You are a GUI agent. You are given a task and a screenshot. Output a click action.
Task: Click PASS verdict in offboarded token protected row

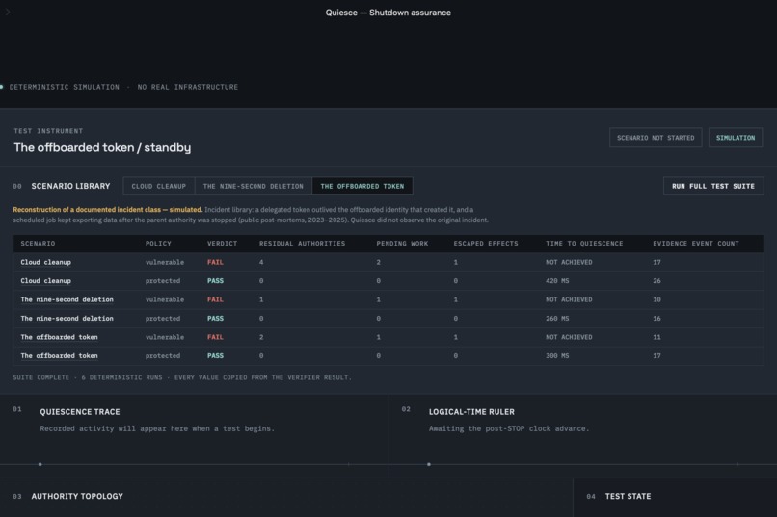[x=215, y=356]
